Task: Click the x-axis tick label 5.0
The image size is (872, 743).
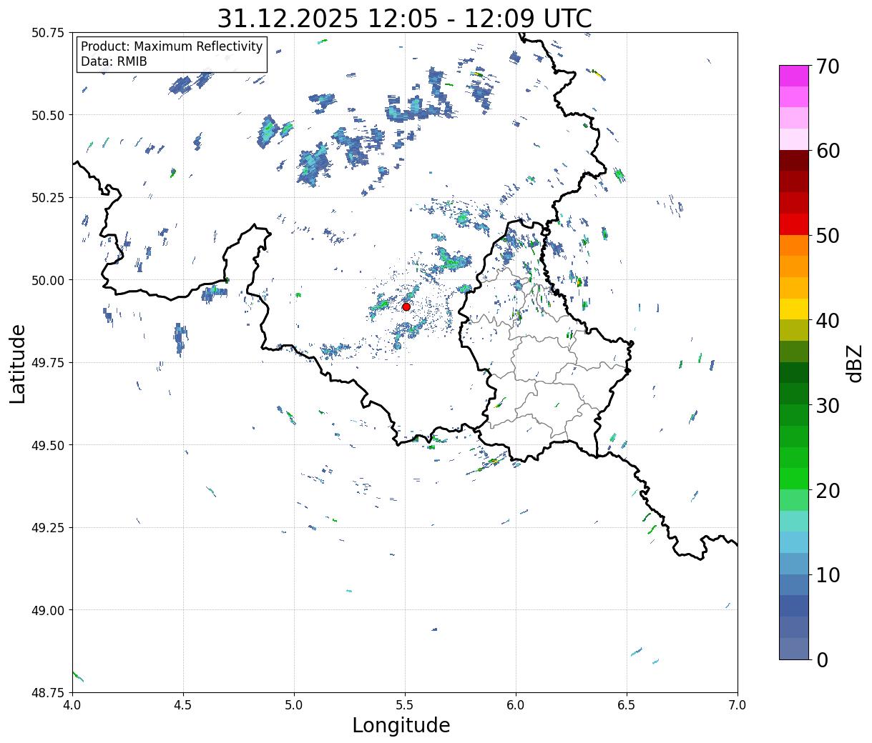Action: click(x=294, y=705)
